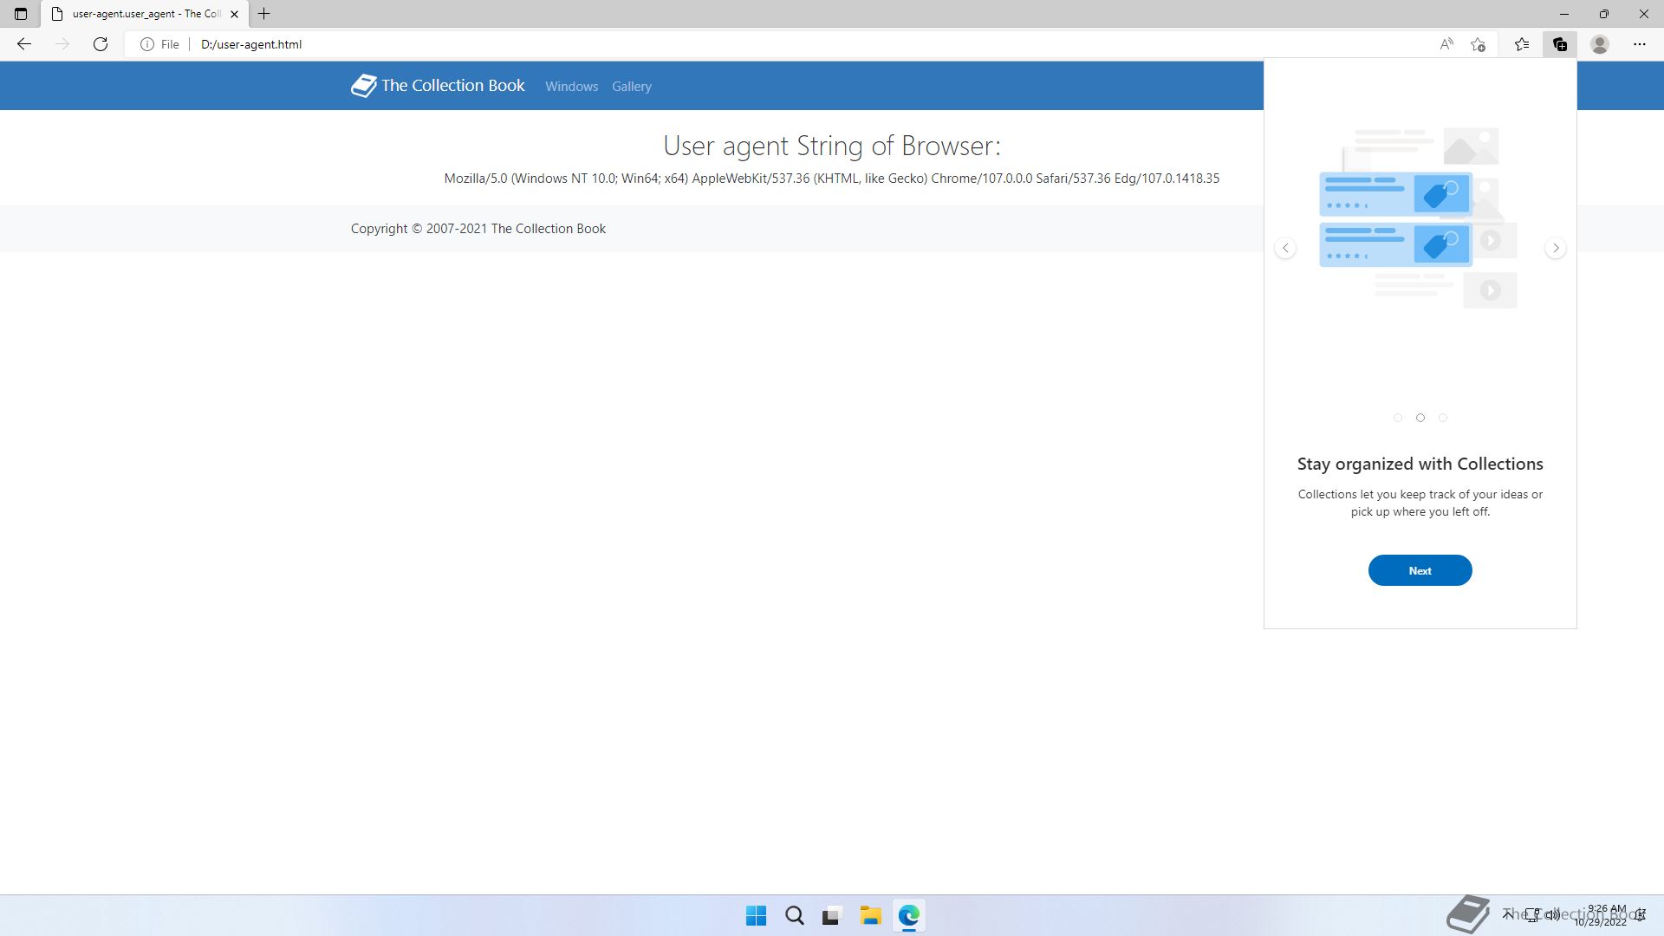The width and height of the screenshot is (1664, 936).
Task: Click the Read aloud icon
Action: (x=1446, y=44)
